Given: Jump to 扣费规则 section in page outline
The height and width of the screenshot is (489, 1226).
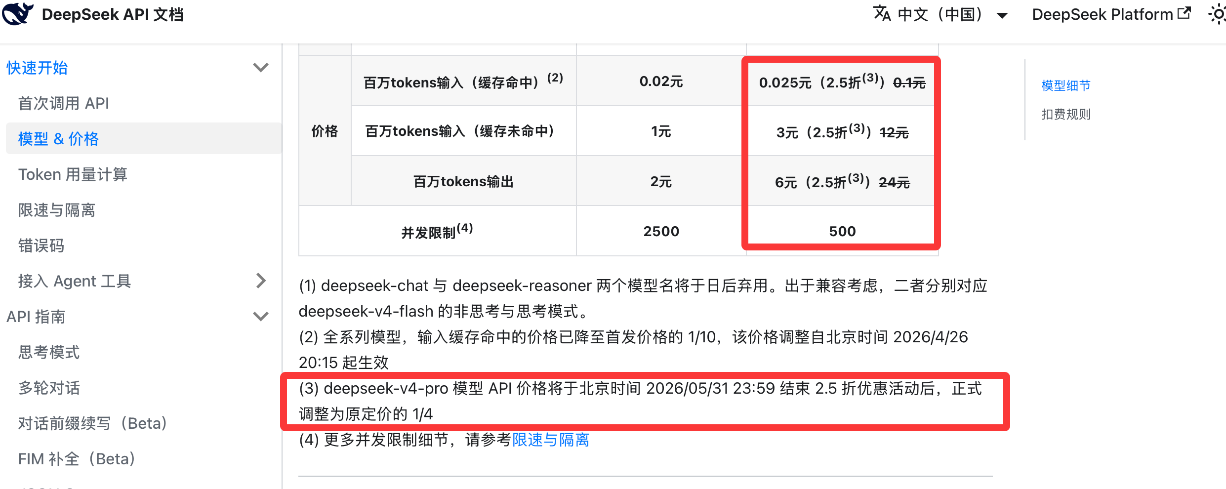Looking at the screenshot, I should tap(1066, 114).
